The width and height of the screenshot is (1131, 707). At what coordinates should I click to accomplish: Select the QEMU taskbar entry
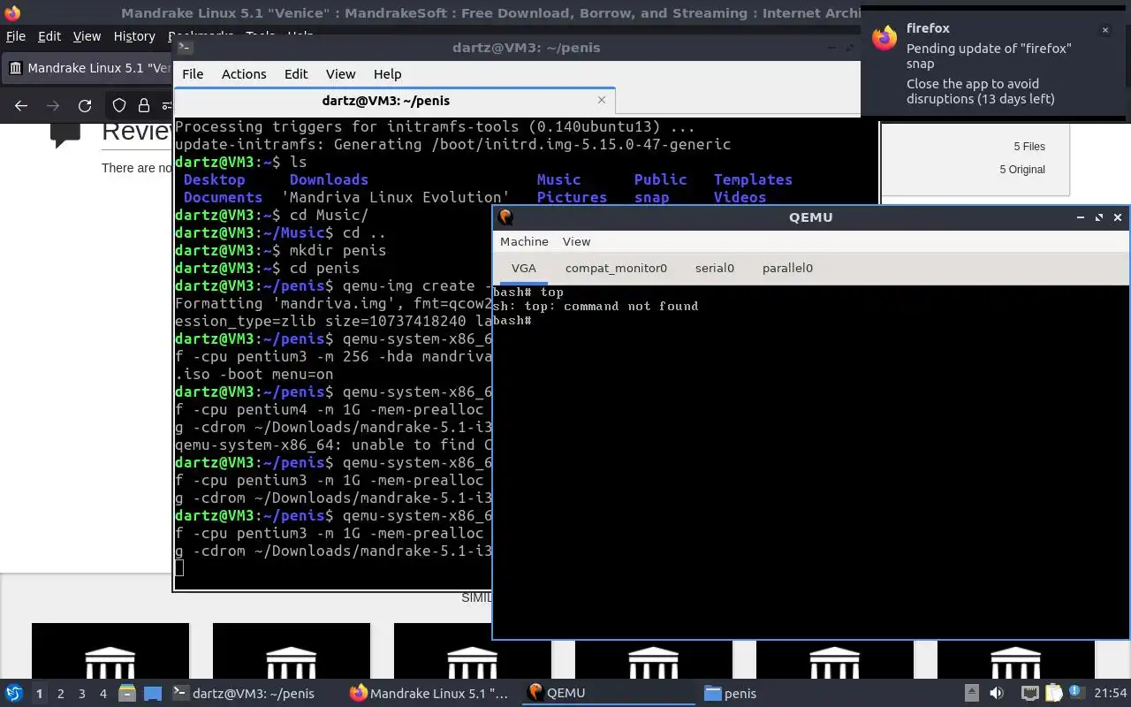point(610,693)
